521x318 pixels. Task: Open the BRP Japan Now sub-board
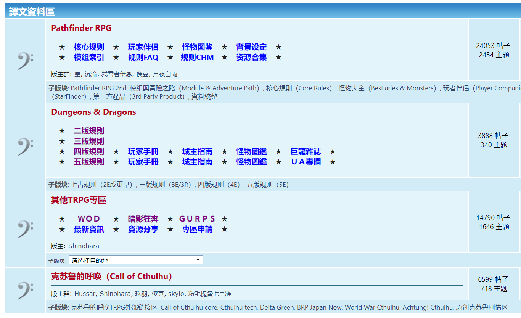320,307
